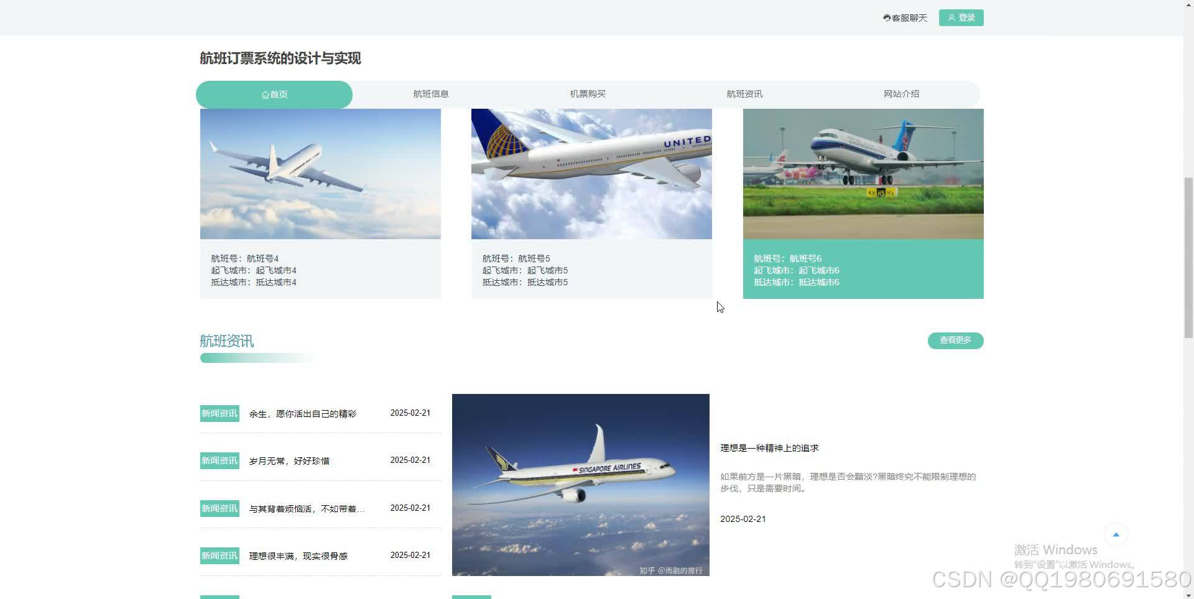Screen dimensions: 1194x599
Task: Click the back-to-top arrow button
Action: click(x=1116, y=535)
